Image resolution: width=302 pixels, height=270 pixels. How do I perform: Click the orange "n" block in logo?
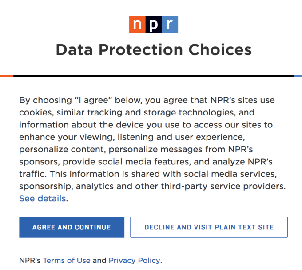[137, 25]
